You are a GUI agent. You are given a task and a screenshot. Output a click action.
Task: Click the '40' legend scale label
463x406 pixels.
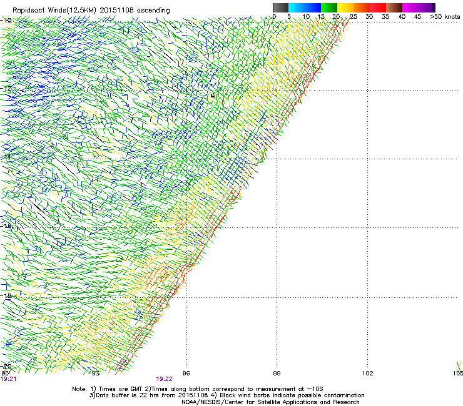pos(402,17)
